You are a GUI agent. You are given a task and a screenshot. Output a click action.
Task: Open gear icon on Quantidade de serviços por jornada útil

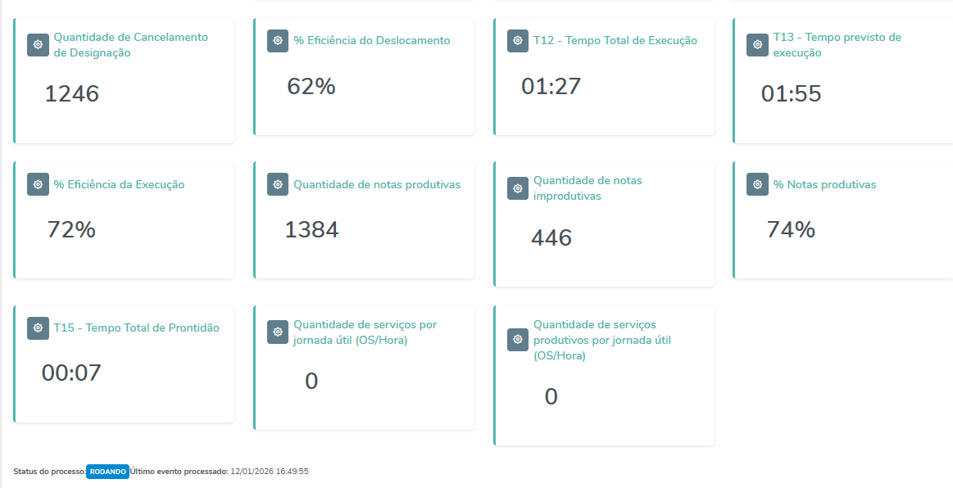(278, 332)
